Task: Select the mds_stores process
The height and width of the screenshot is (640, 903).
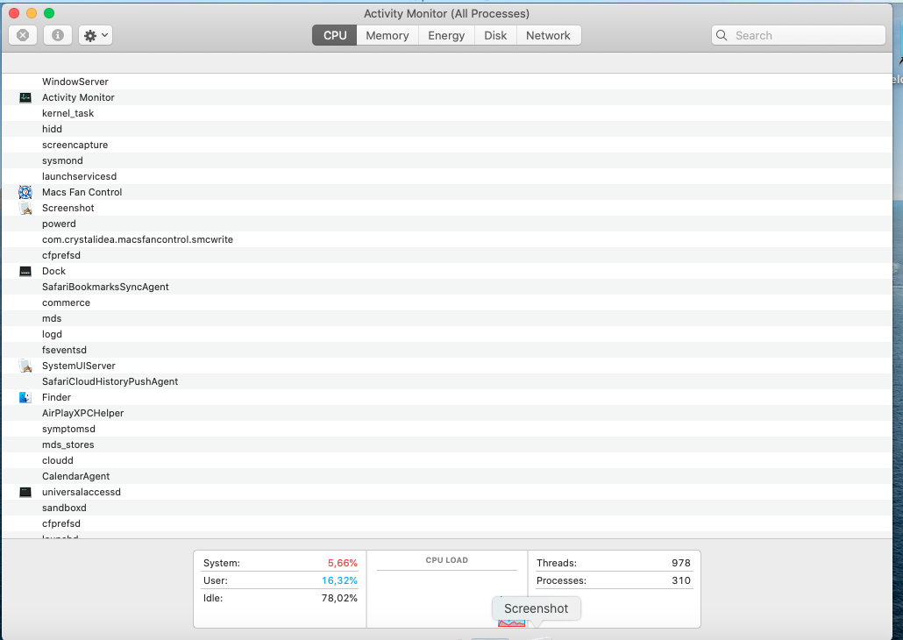Action: click(x=68, y=444)
